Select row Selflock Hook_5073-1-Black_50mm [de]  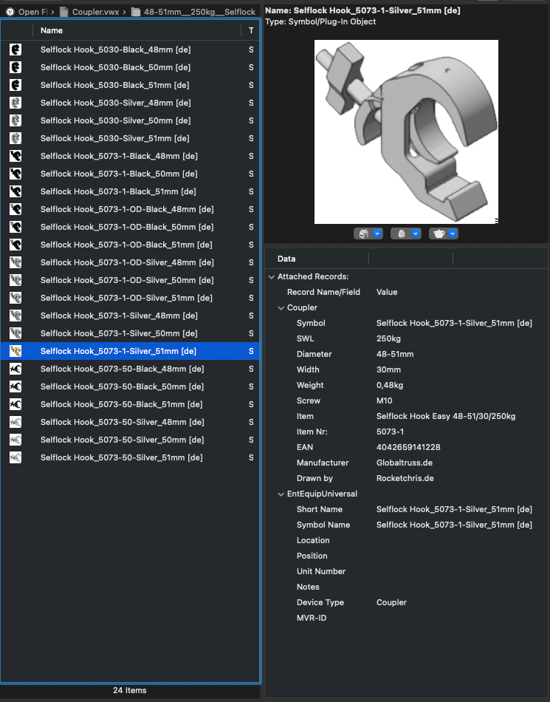point(130,174)
